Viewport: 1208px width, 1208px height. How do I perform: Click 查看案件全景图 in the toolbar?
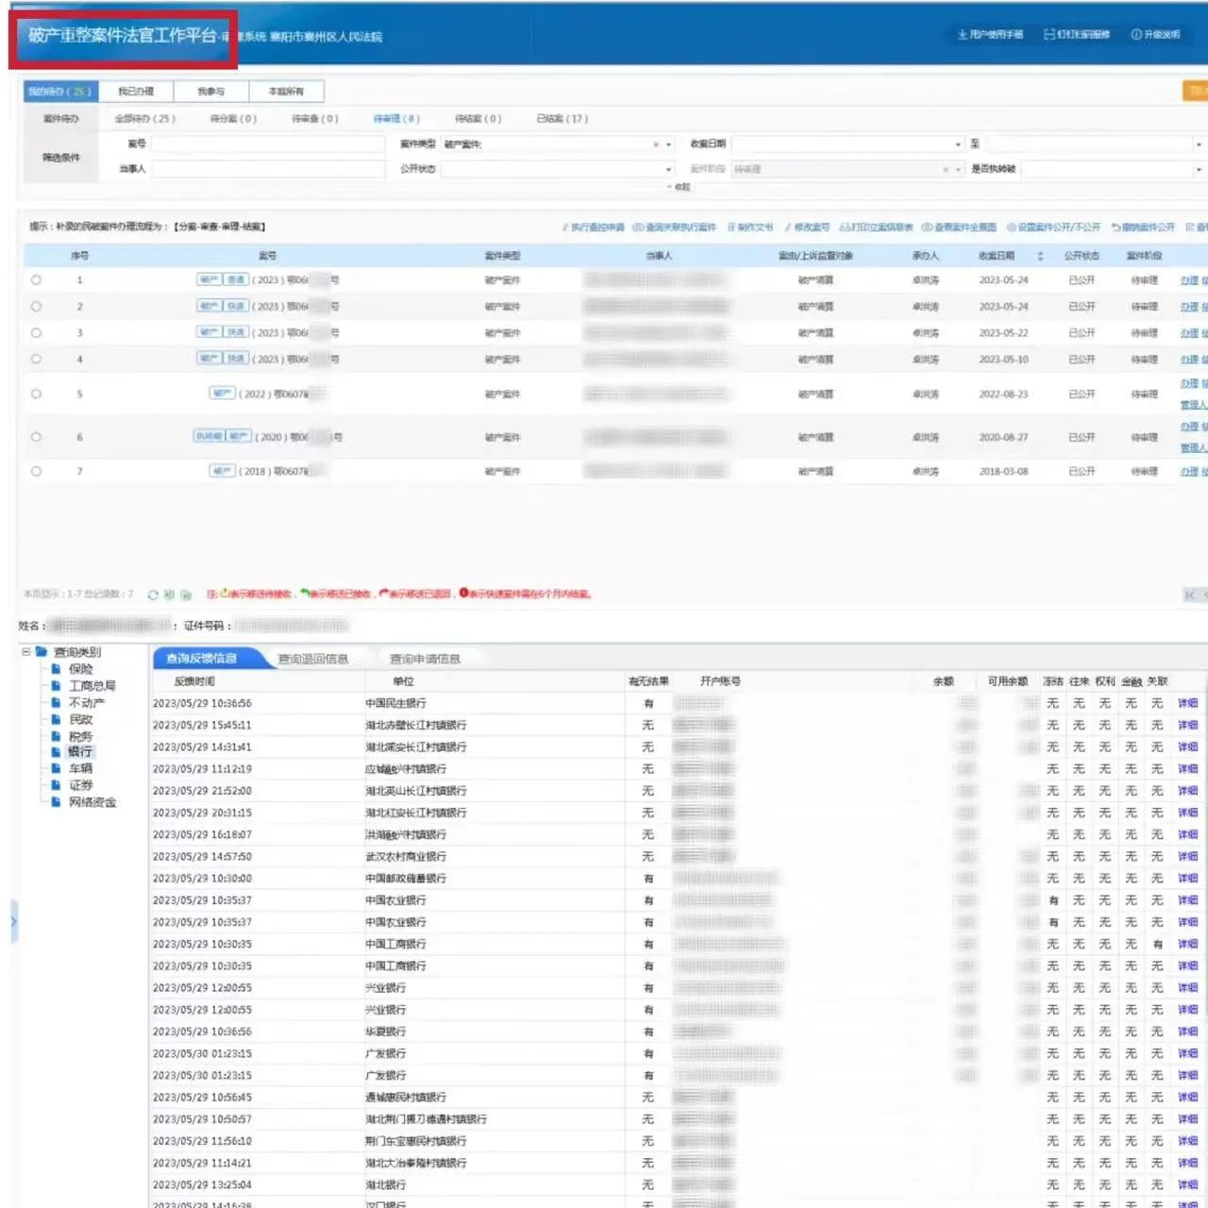pos(959,227)
